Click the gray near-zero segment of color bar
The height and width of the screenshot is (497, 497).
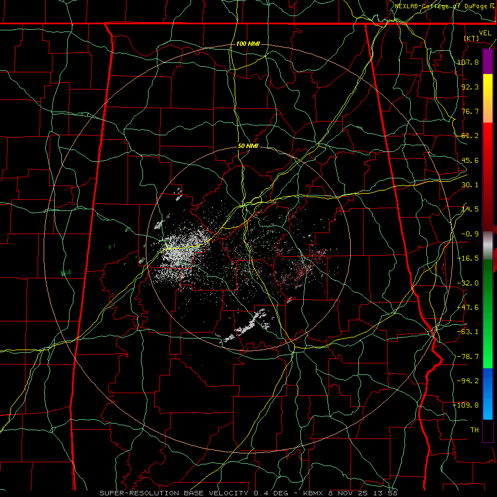point(488,246)
